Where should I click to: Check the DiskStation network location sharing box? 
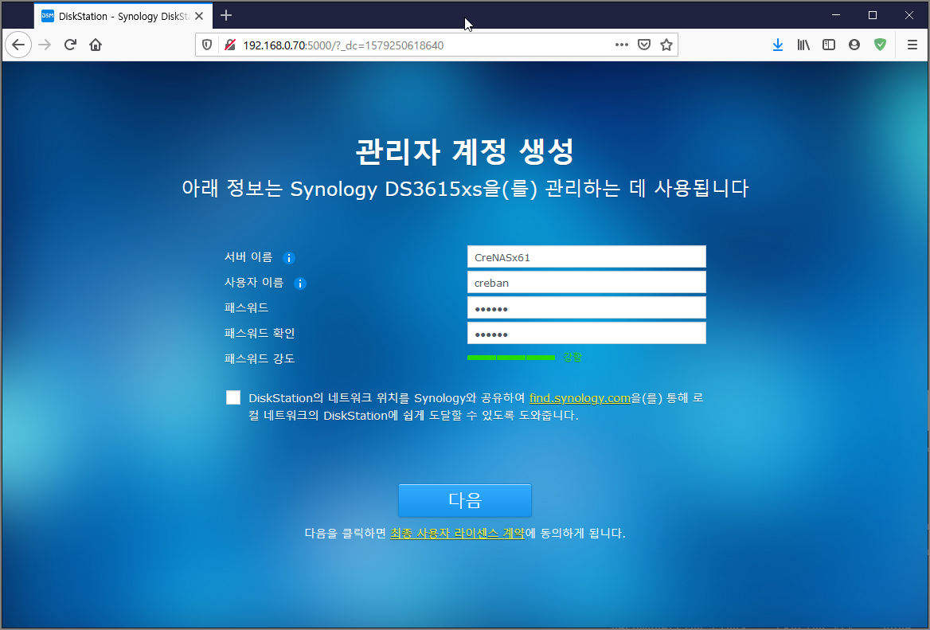[233, 397]
